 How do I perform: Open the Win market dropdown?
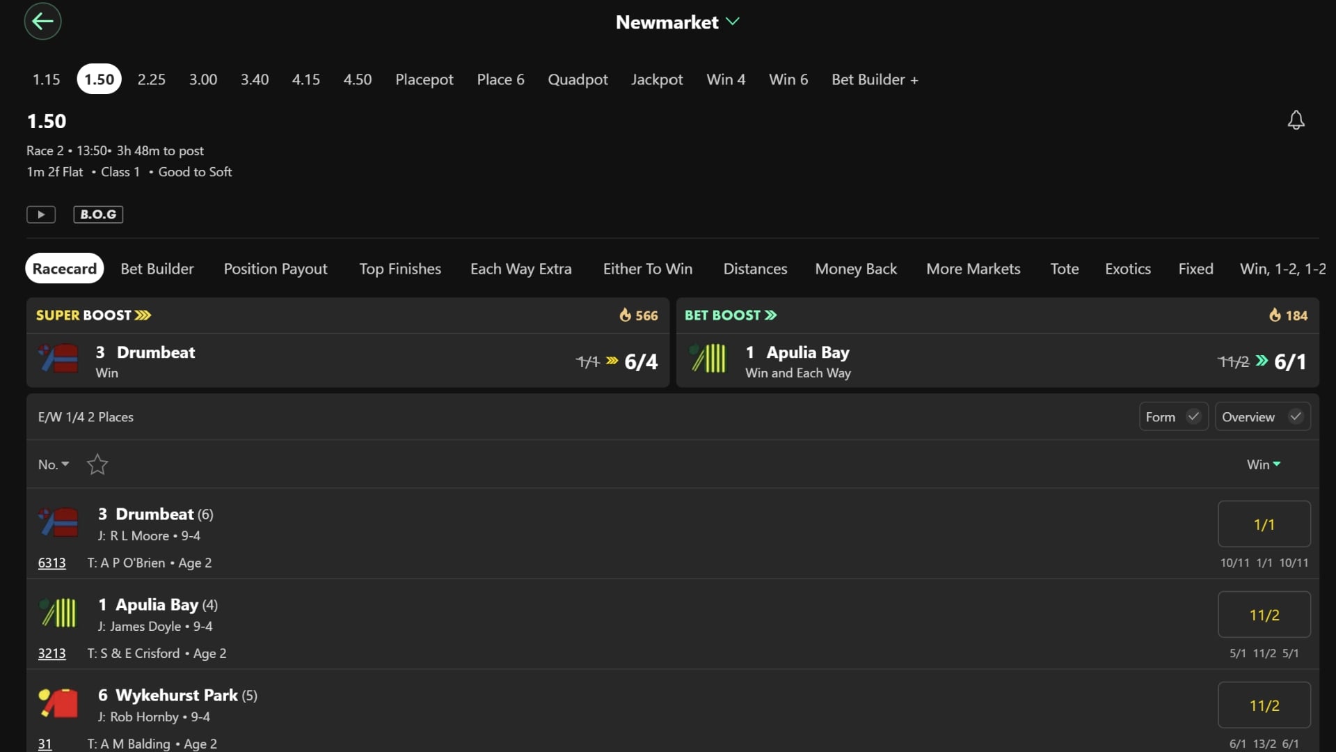[1264, 464]
